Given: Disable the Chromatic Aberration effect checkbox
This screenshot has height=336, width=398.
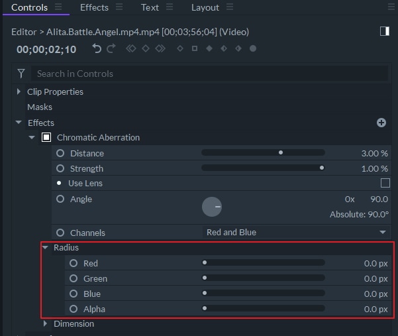Looking at the screenshot, I should point(46,138).
